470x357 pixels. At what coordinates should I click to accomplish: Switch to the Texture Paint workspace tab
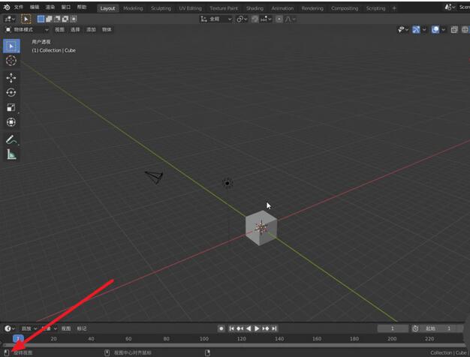pos(224,8)
